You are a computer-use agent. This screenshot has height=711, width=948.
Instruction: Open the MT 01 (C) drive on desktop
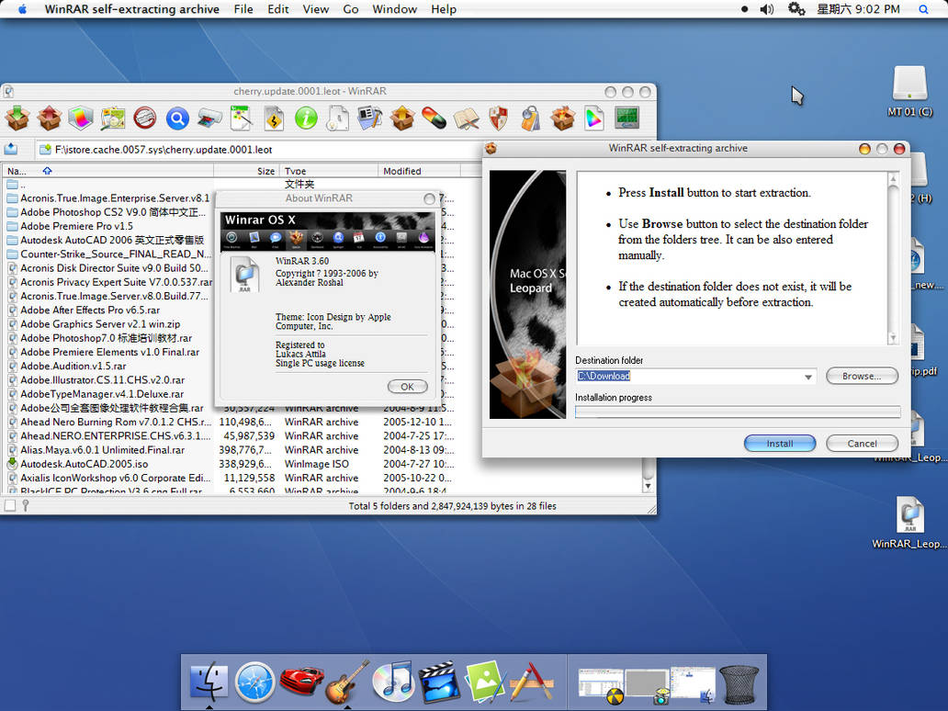(909, 91)
